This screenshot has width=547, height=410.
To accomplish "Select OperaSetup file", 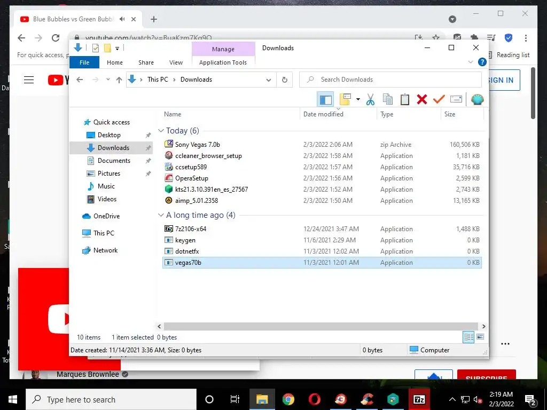I will pyautogui.click(x=322, y=178).
